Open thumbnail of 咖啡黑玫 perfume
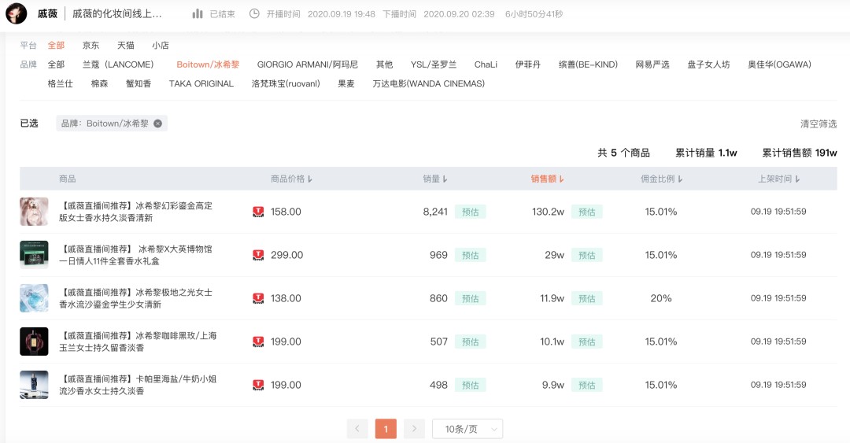 [34, 341]
